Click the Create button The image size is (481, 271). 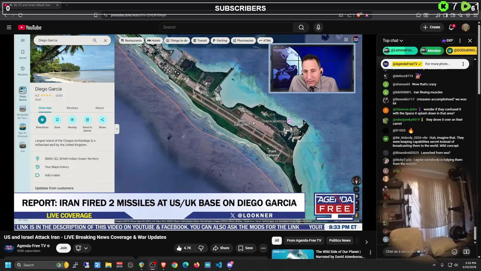click(x=431, y=27)
